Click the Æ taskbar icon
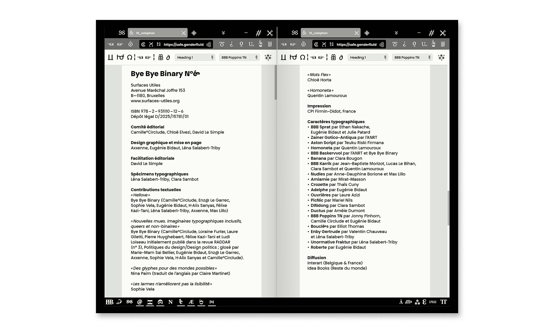 click(x=191, y=302)
